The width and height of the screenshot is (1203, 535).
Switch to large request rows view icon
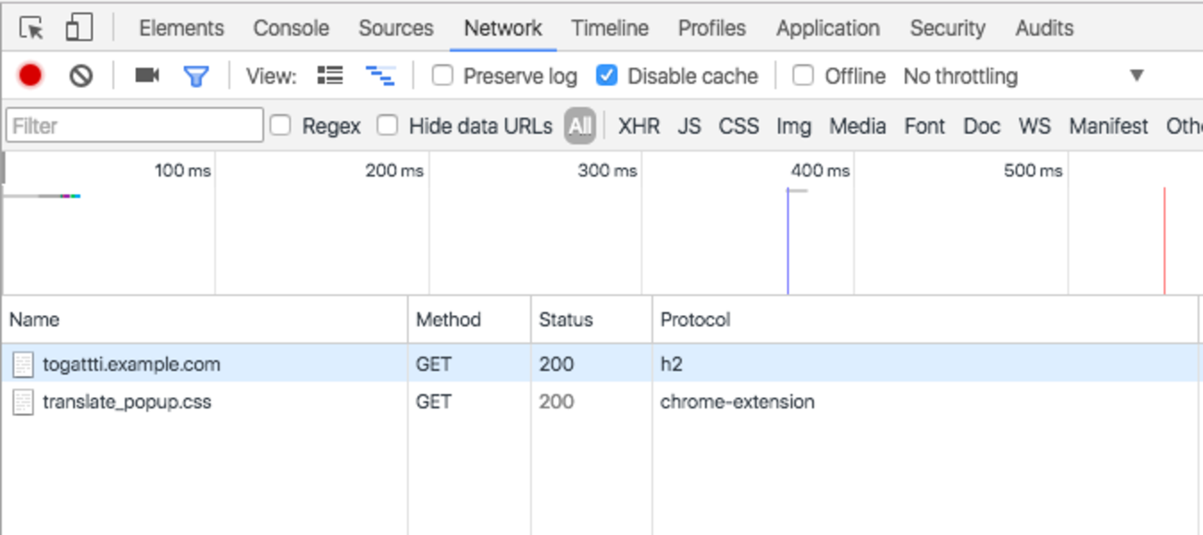[330, 76]
